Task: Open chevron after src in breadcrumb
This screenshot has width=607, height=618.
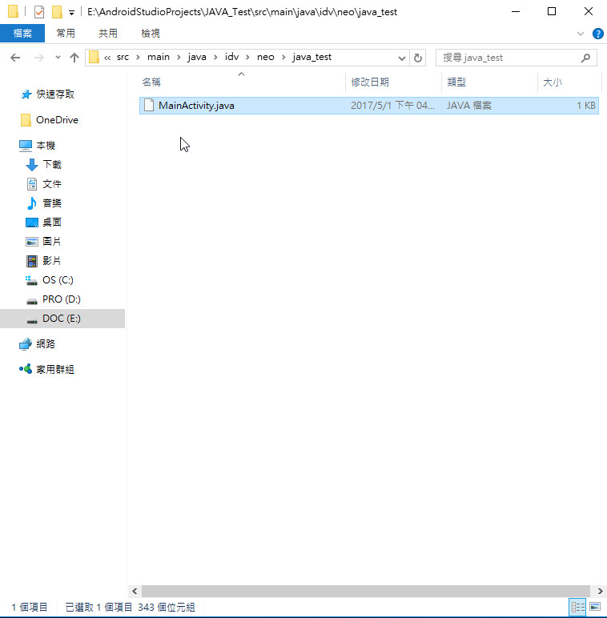Action: pyautogui.click(x=138, y=58)
